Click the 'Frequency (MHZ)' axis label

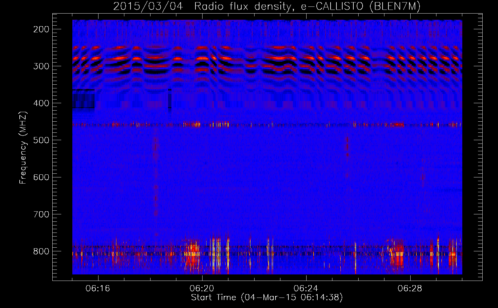(23, 148)
